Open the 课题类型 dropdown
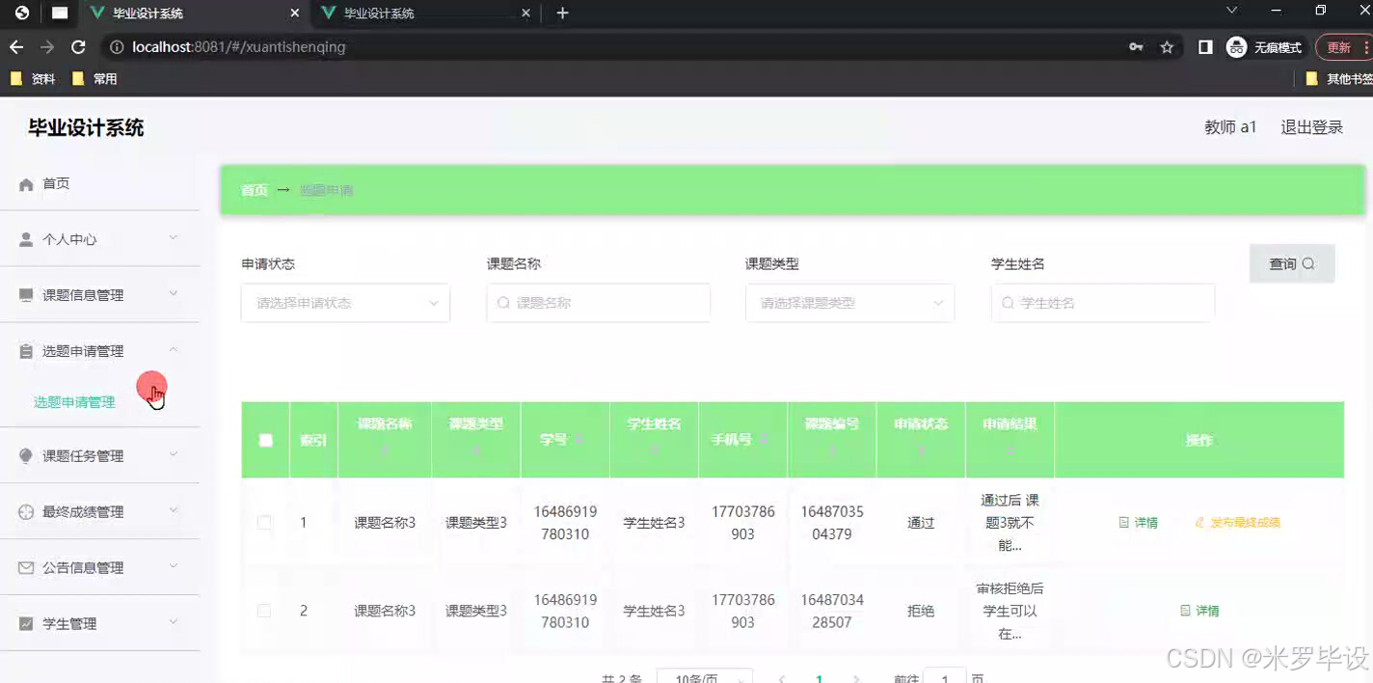 [849, 302]
